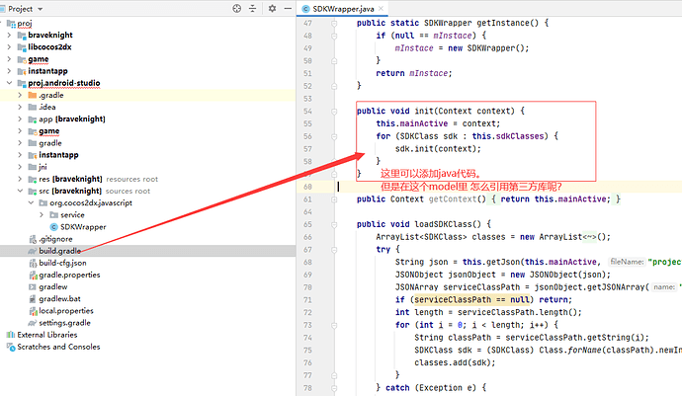Expand the braveknight module
This screenshot has height=396, width=682.
point(9,35)
